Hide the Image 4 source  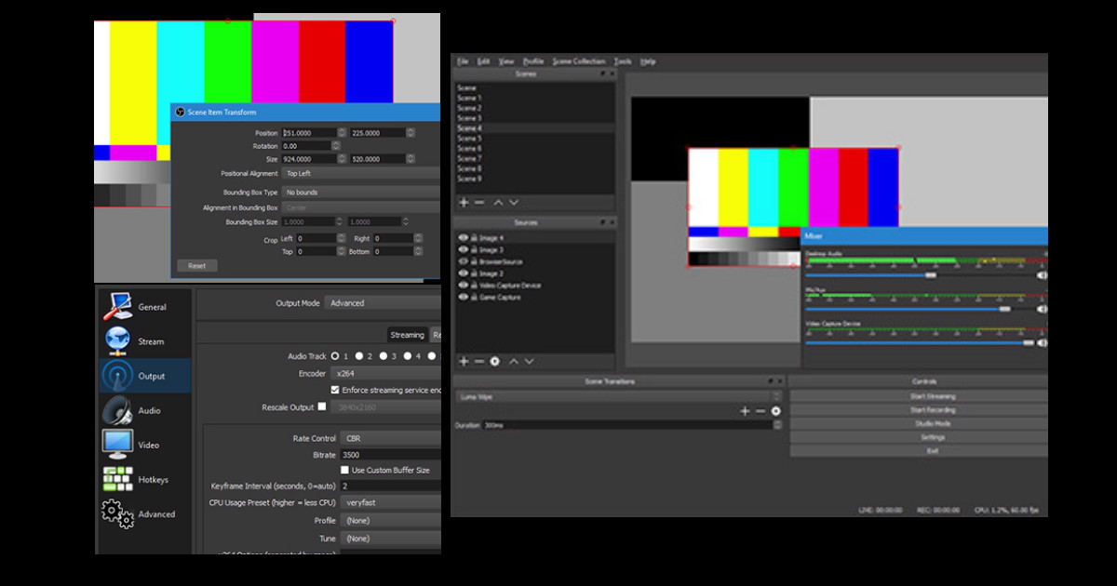tap(463, 238)
